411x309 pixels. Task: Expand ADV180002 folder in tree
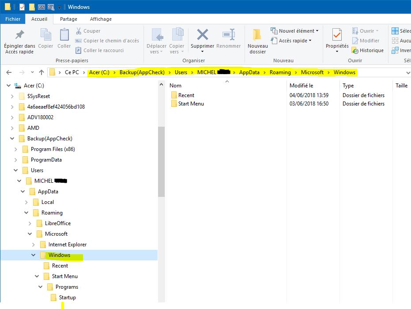[x=12, y=117]
